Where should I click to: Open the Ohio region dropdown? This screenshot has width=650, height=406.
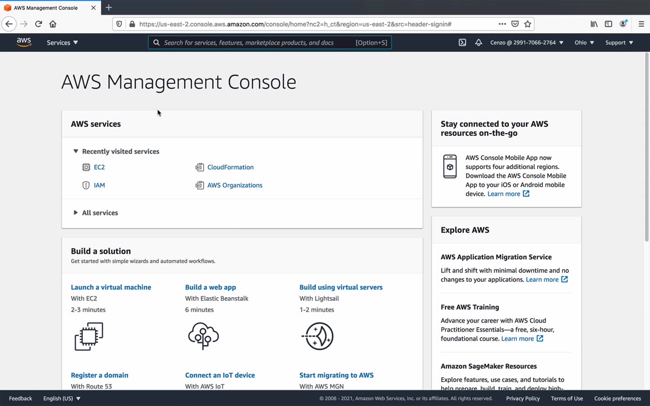(584, 42)
